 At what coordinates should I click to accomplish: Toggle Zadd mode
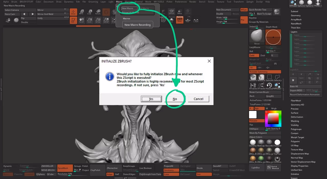(x=254, y=55)
